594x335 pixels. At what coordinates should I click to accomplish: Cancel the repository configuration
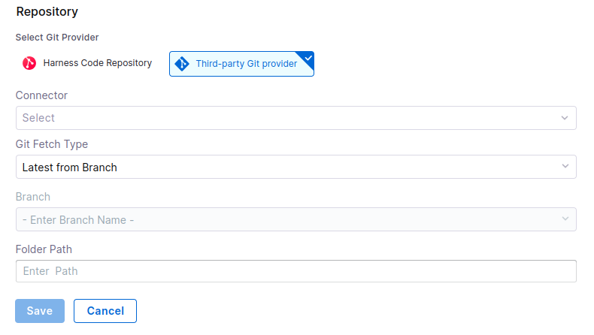pos(105,311)
